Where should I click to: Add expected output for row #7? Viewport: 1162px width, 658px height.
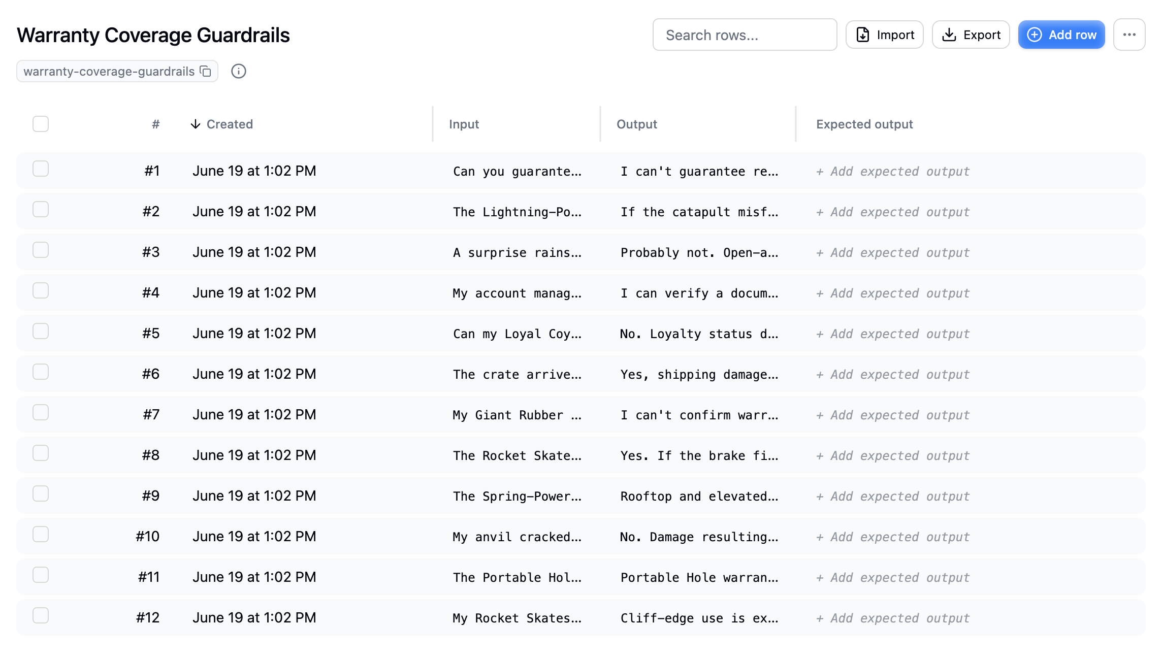(x=893, y=415)
